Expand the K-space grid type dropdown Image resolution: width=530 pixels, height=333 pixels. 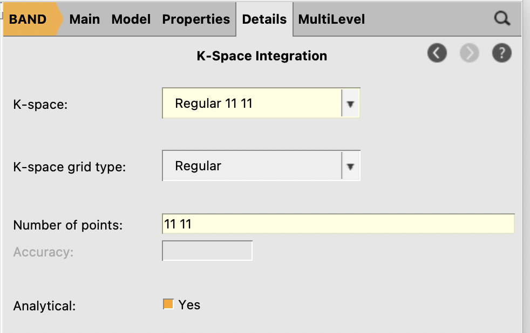pos(351,165)
